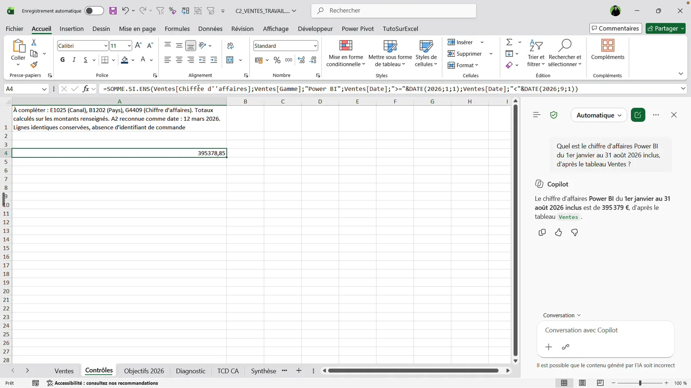Click the insert function fx icon
The width and height of the screenshot is (691, 388).
[x=86, y=89]
